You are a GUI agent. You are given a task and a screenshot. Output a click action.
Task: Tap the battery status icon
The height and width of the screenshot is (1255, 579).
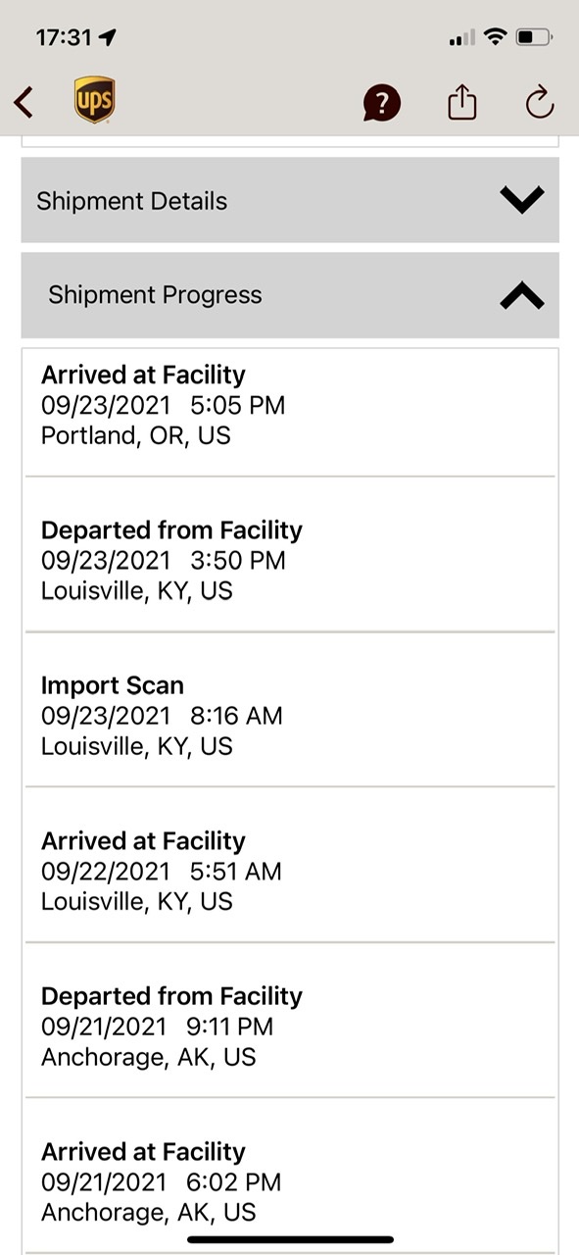point(534,38)
